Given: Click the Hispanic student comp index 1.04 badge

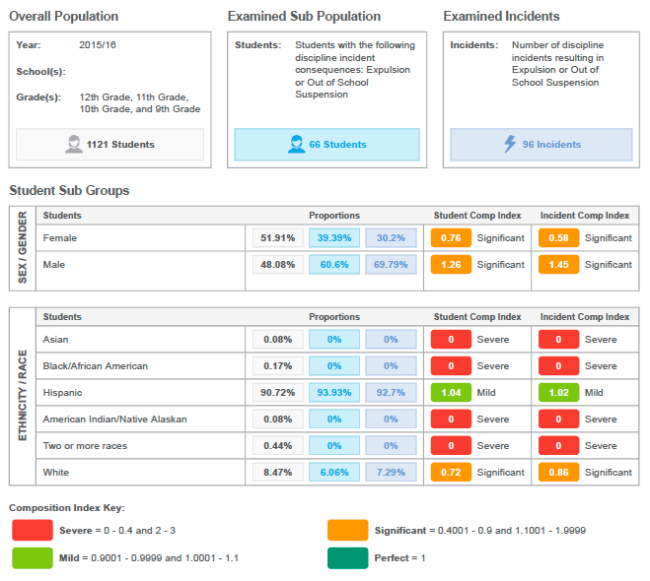Looking at the screenshot, I should (451, 392).
